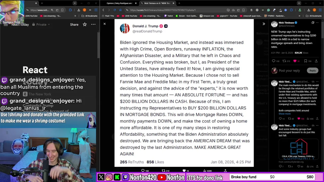The width and height of the screenshot is (324, 182).
Task: Open All Bookmarks folder in right browser
Action: click(313, 16)
